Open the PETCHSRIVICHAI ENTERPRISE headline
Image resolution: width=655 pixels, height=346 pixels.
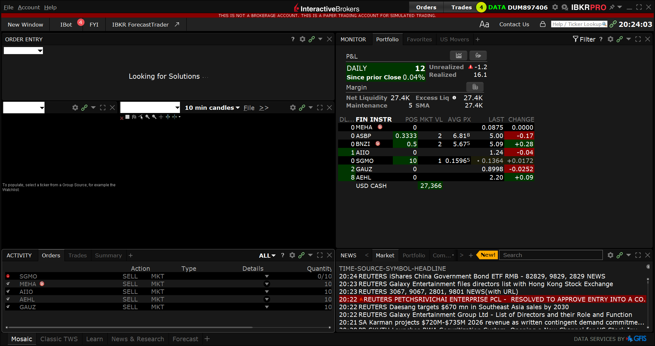(492, 299)
